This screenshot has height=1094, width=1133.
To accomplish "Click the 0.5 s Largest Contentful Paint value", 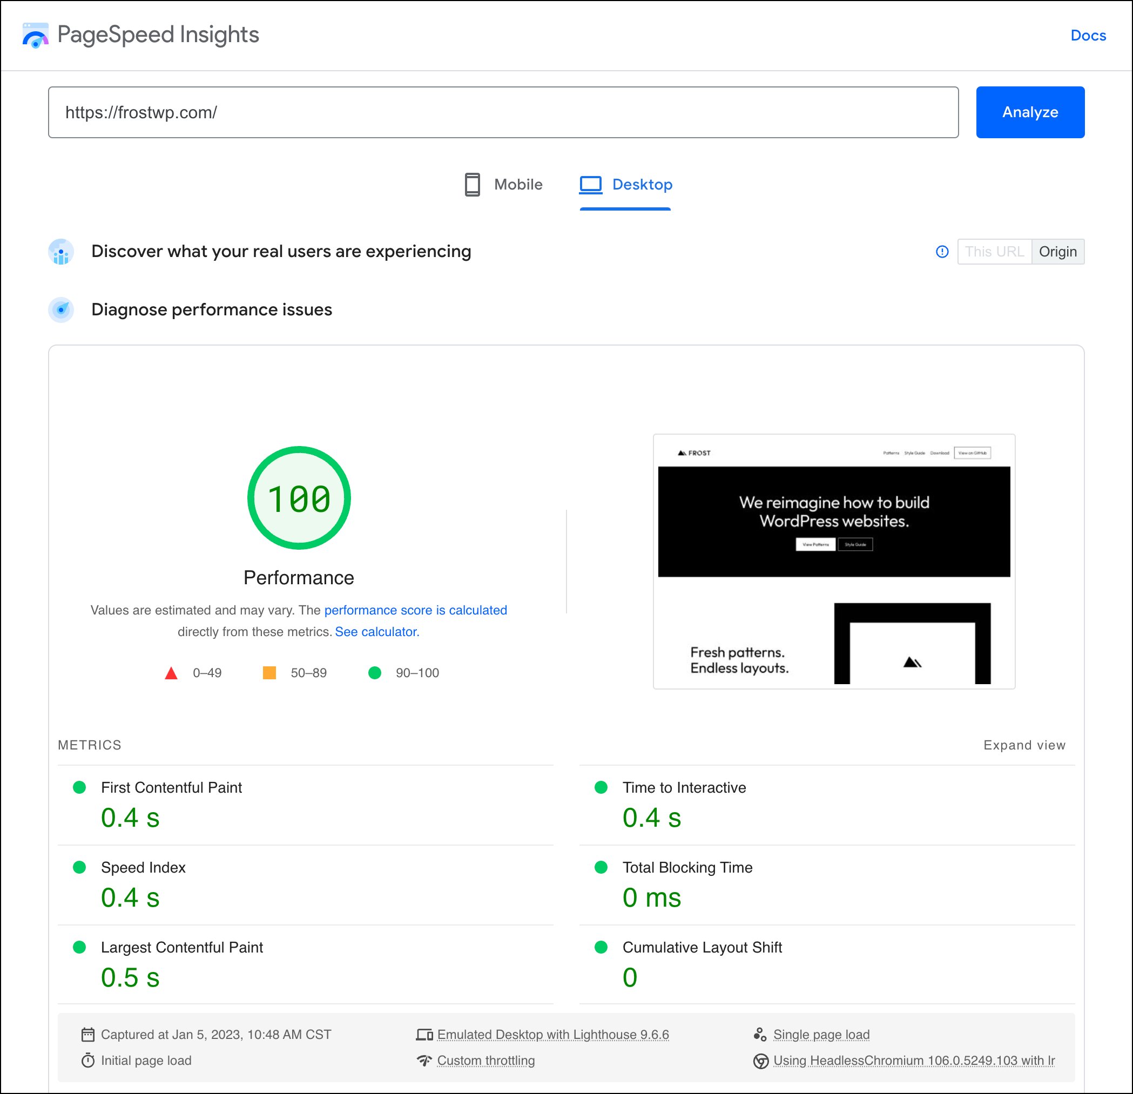I will tap(130, 978).
